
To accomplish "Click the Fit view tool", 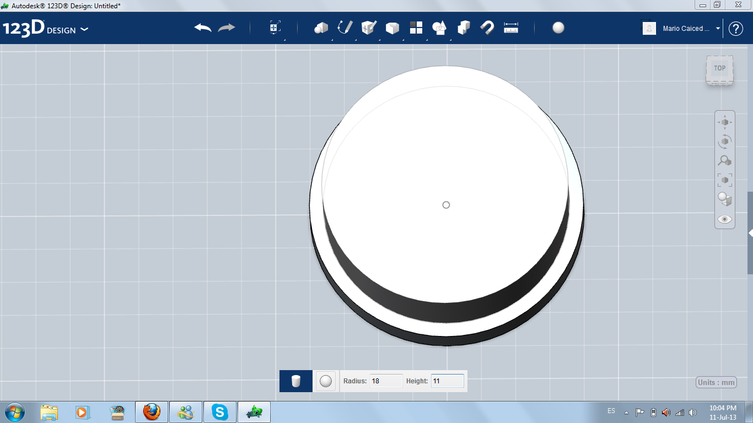I will 725,180.
